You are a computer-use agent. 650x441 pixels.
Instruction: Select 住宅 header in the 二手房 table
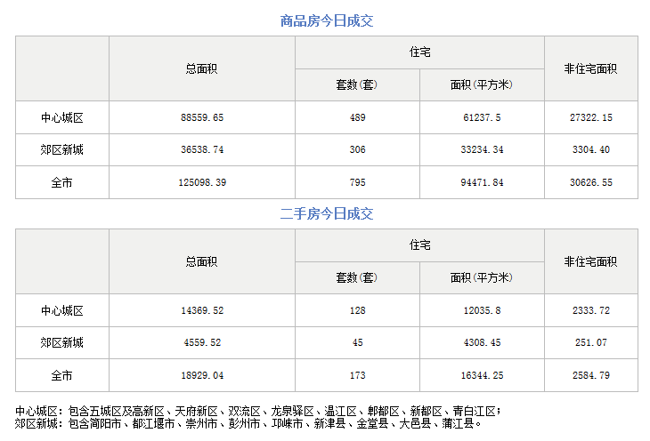pos(419,245)
